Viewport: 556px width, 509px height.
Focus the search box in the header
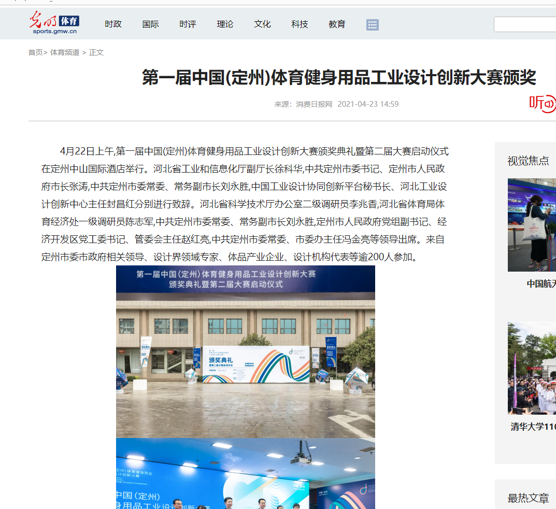[524, 24]
